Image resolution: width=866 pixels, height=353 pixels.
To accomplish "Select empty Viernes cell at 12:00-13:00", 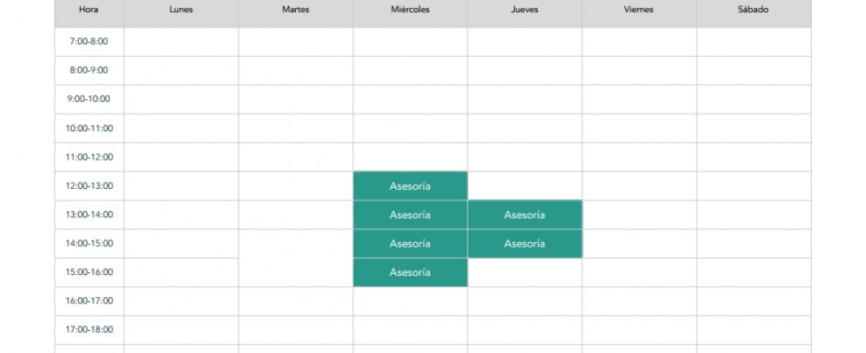I will 639,185.
